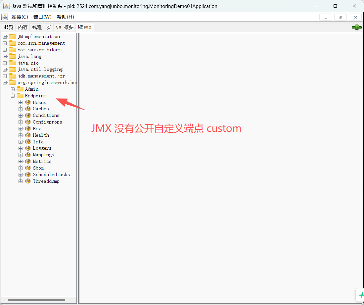Click the Info MBean icon
The width and height of the screenshot is (364, 305).
pyautogui.click(x=28, y=142)
